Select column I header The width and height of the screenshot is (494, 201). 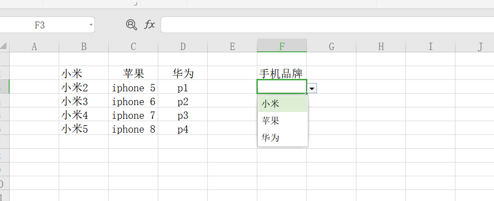[430, 47]
